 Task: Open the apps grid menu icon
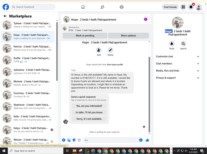pyautogui.click(x=183, y=7)
